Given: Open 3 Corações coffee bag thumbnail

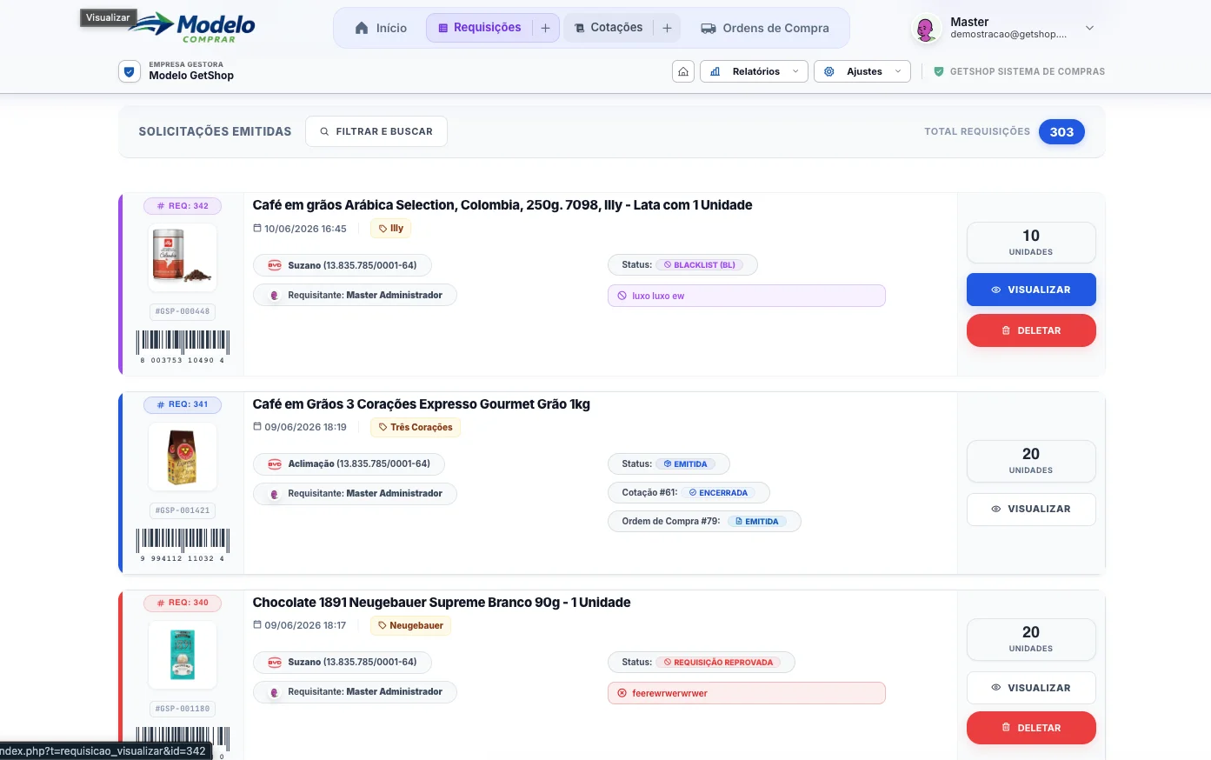Looking at the screenshot, I should (x=183, y=457).
